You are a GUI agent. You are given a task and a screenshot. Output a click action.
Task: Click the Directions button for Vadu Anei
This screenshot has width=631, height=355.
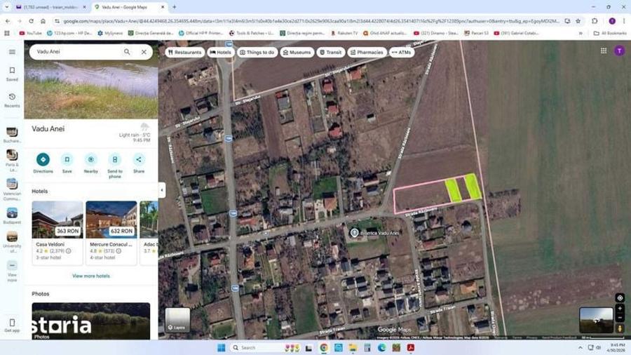coord(43,159)
